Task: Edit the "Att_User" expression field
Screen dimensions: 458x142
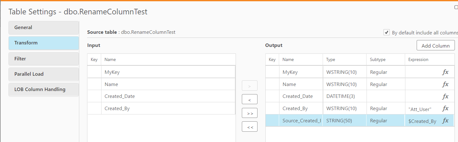Action: click(x=420, y=109)
